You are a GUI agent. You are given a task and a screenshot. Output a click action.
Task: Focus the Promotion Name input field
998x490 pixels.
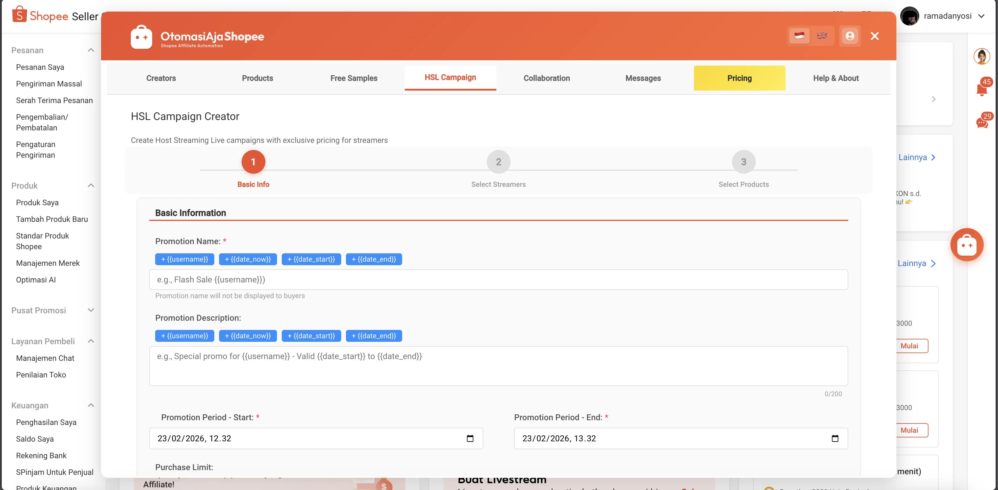point(498,279)
